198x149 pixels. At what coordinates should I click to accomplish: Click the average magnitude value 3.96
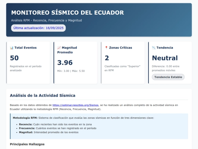tap(65, 63)
